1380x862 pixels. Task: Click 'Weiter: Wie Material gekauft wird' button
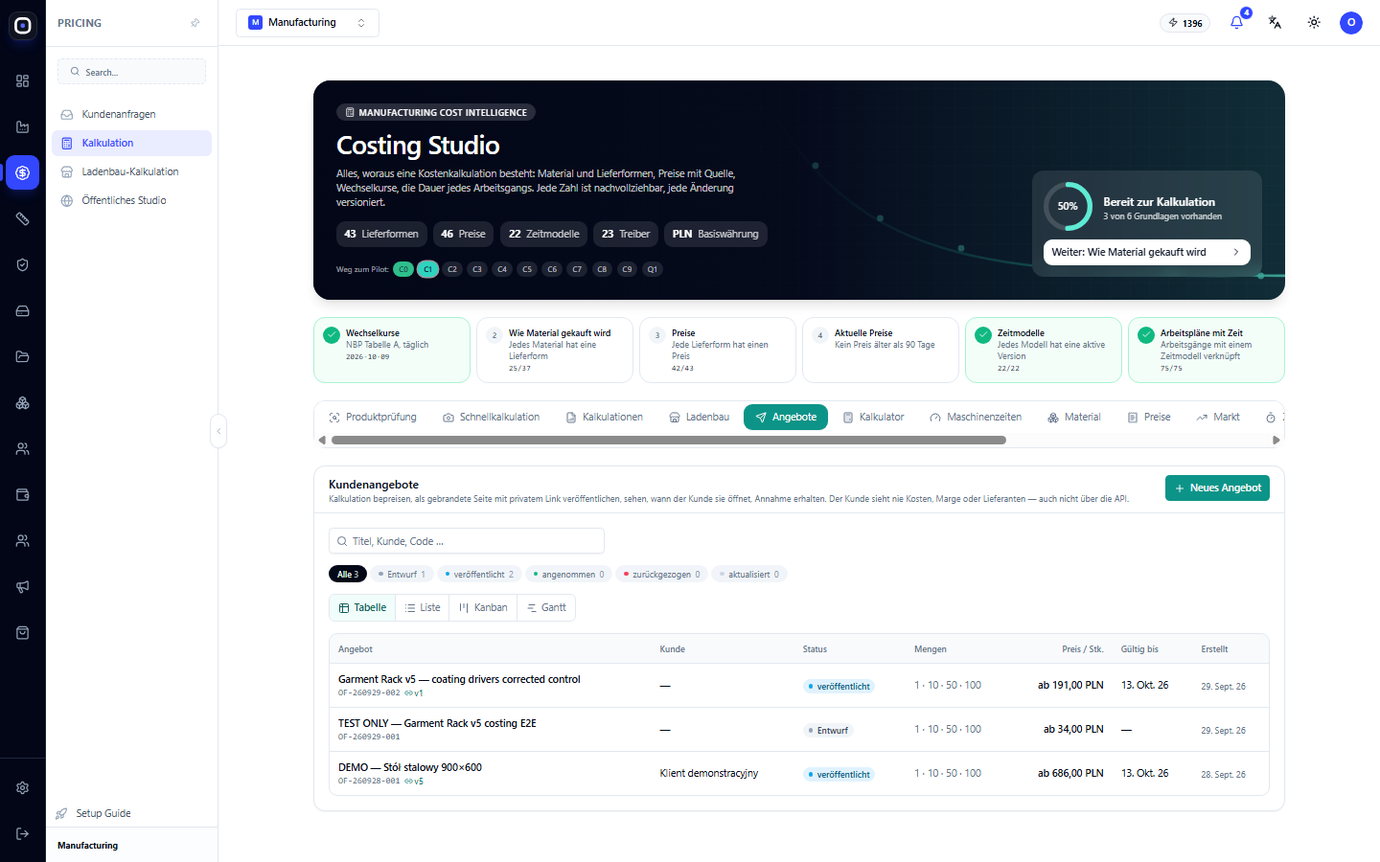1147,253
